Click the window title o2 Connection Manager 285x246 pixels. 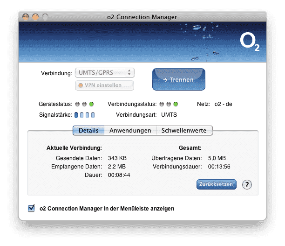point(142,17)
